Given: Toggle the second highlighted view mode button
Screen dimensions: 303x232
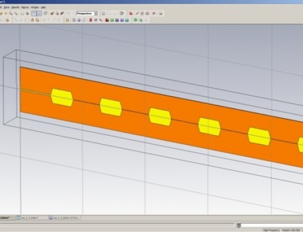Looking at the screenshot, I should tap(39, 13).
